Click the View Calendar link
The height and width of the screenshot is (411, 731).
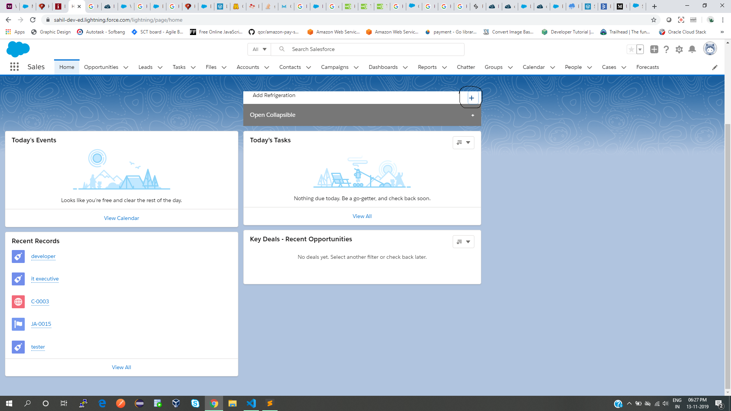coord(121,218)
